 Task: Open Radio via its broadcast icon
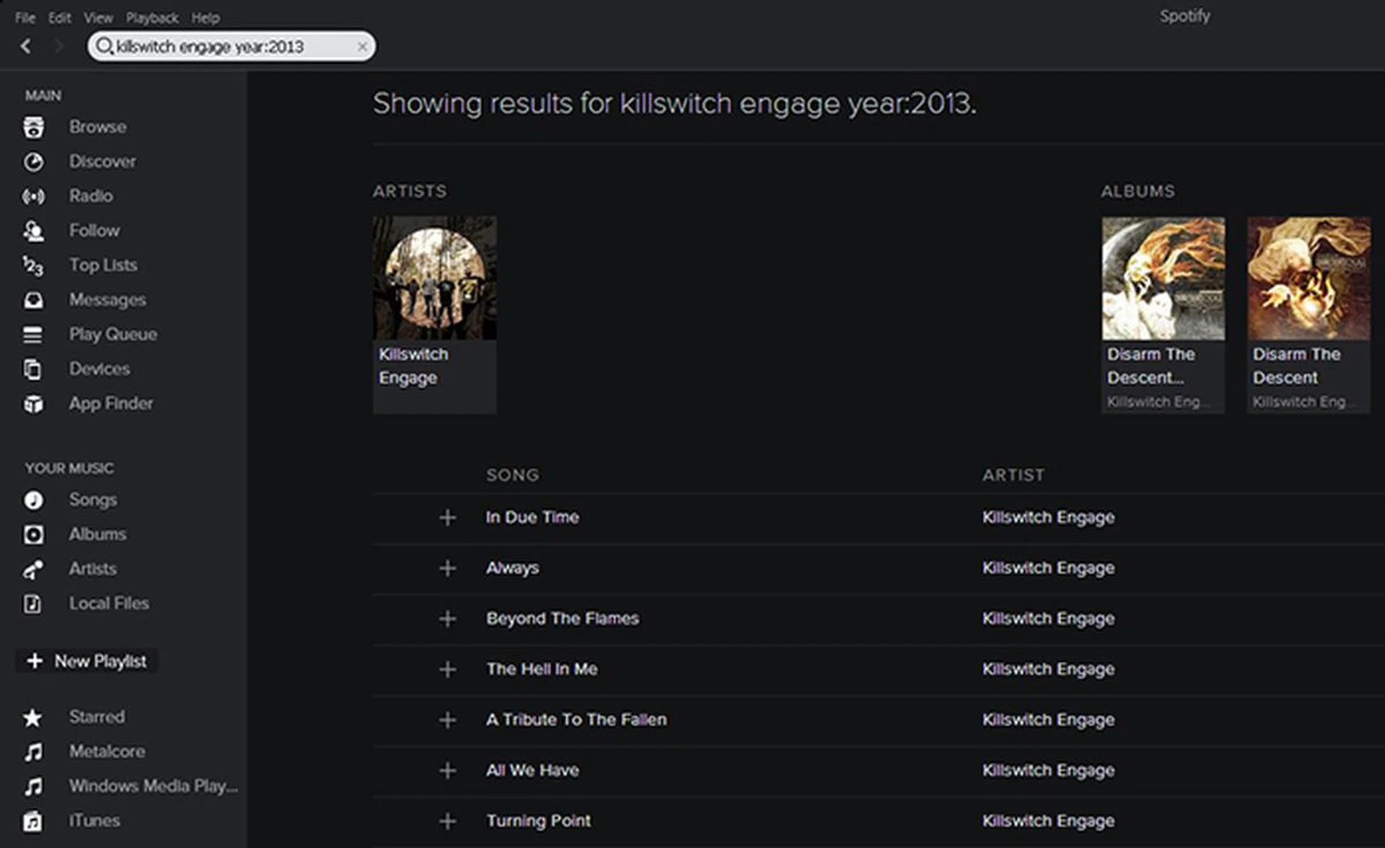point(33,196)
